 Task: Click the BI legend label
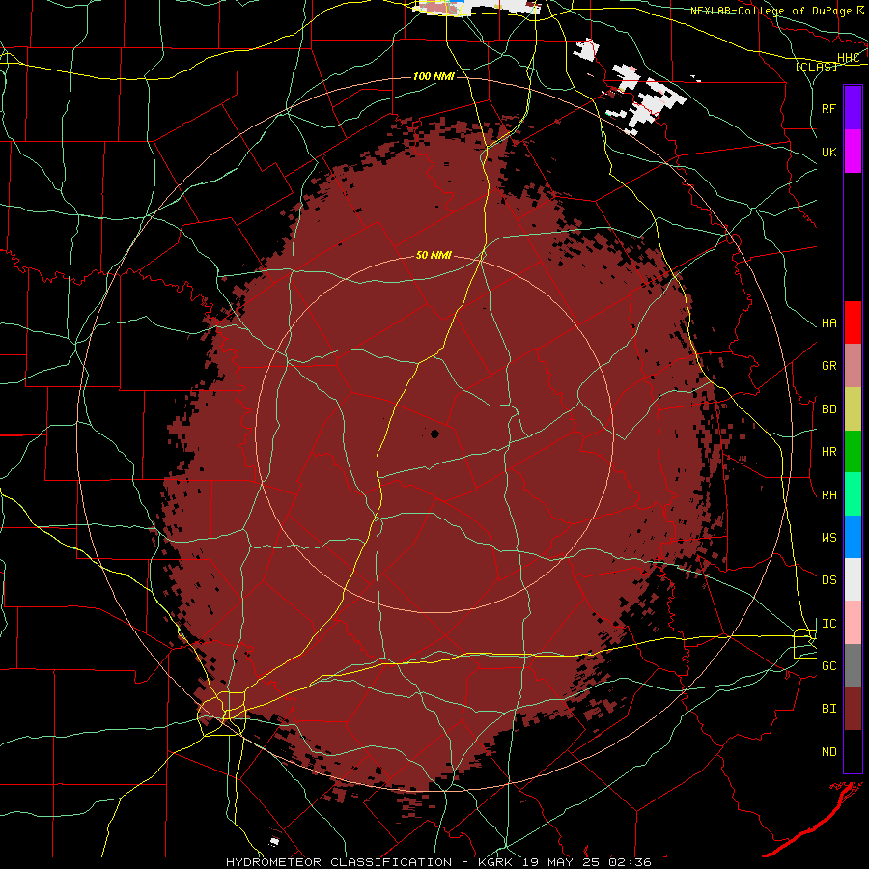(828, 709)
